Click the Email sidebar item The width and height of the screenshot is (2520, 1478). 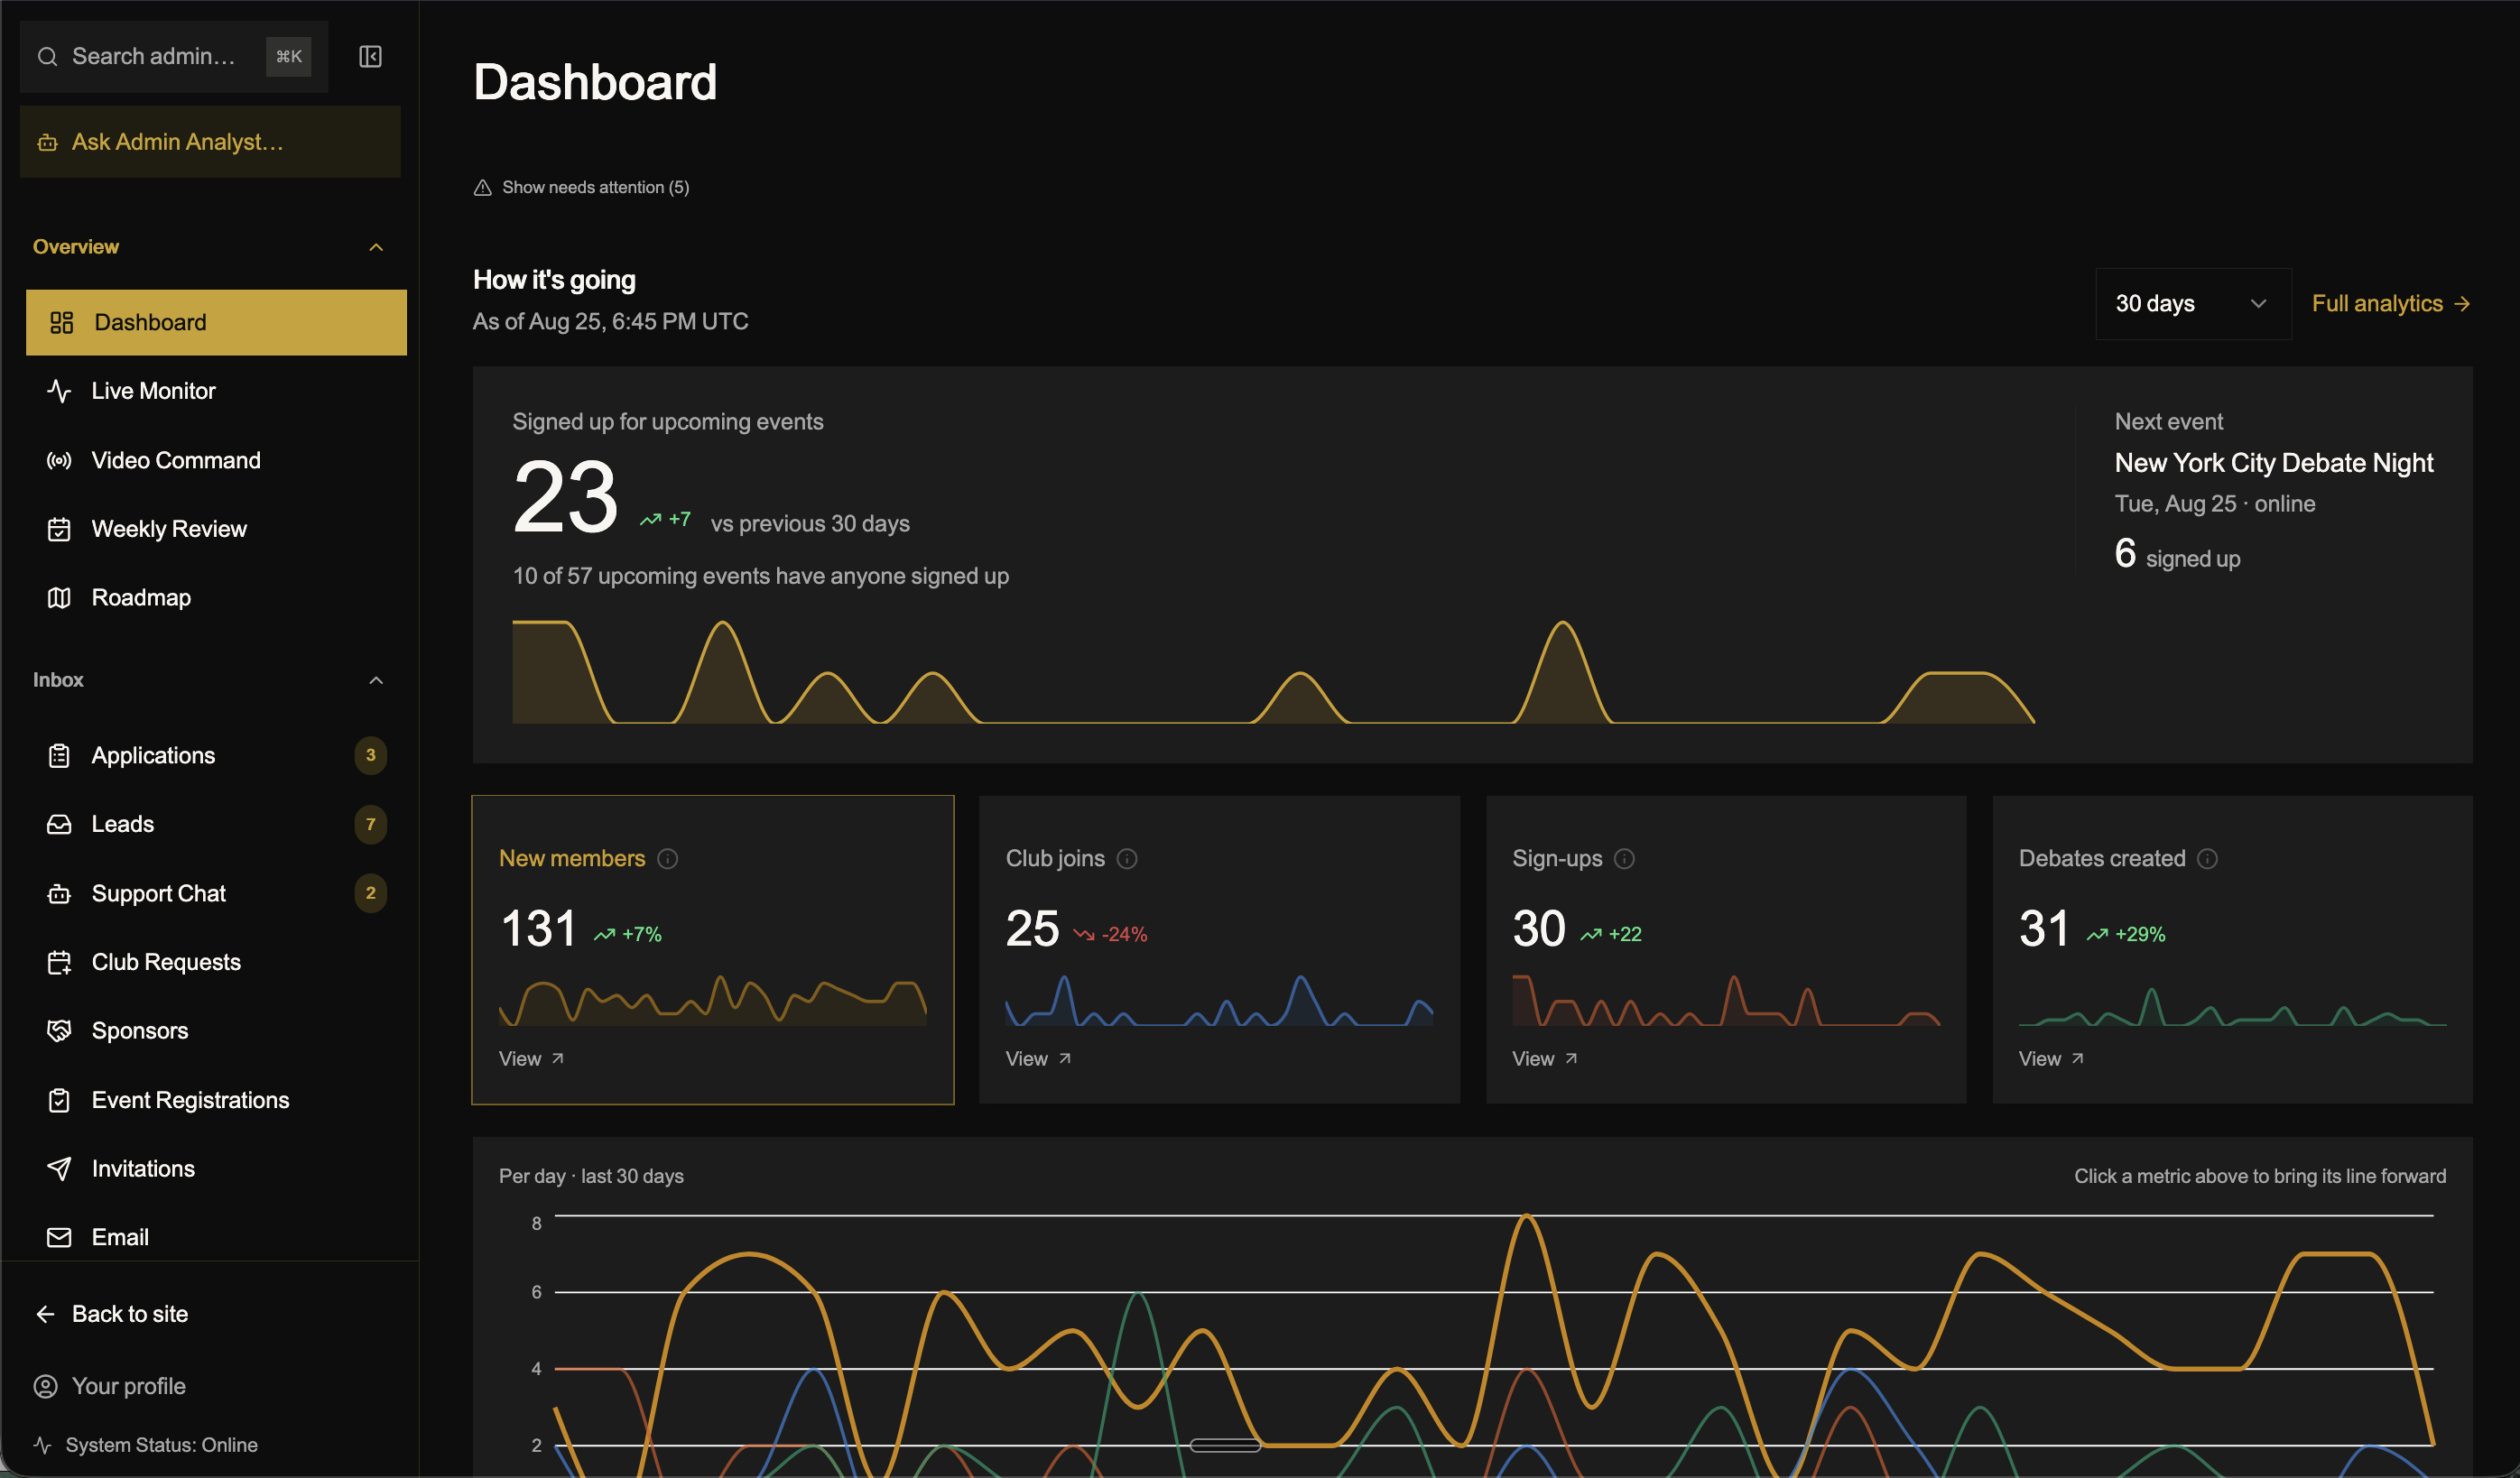[x=216, y=1237]
